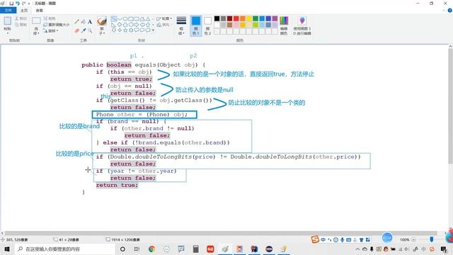Click the Help question mark icon
The width and height of the screenshot is (453, 255).
[449, 11]
